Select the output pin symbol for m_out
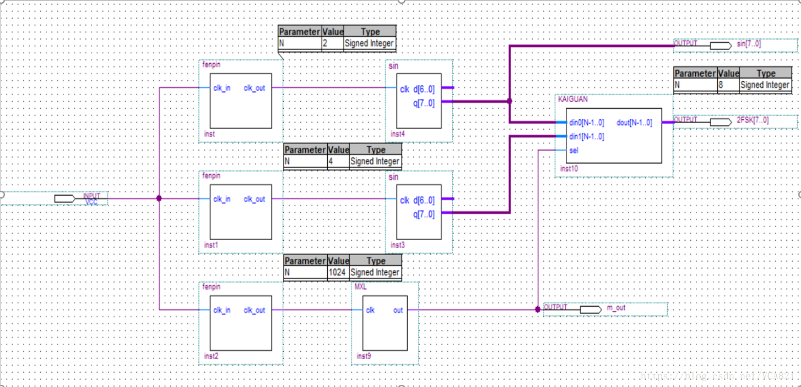Screen dimensions: 801x387 click(591, 309)
